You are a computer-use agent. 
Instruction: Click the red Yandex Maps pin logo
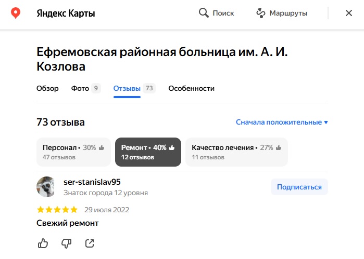click(x=16, y=13)
